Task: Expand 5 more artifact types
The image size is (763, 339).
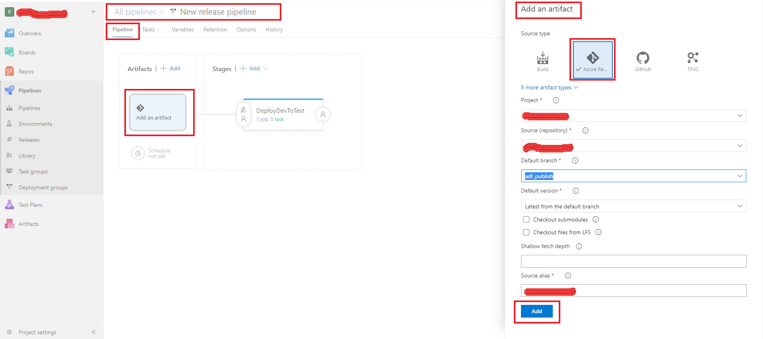Action: point(550,87)
